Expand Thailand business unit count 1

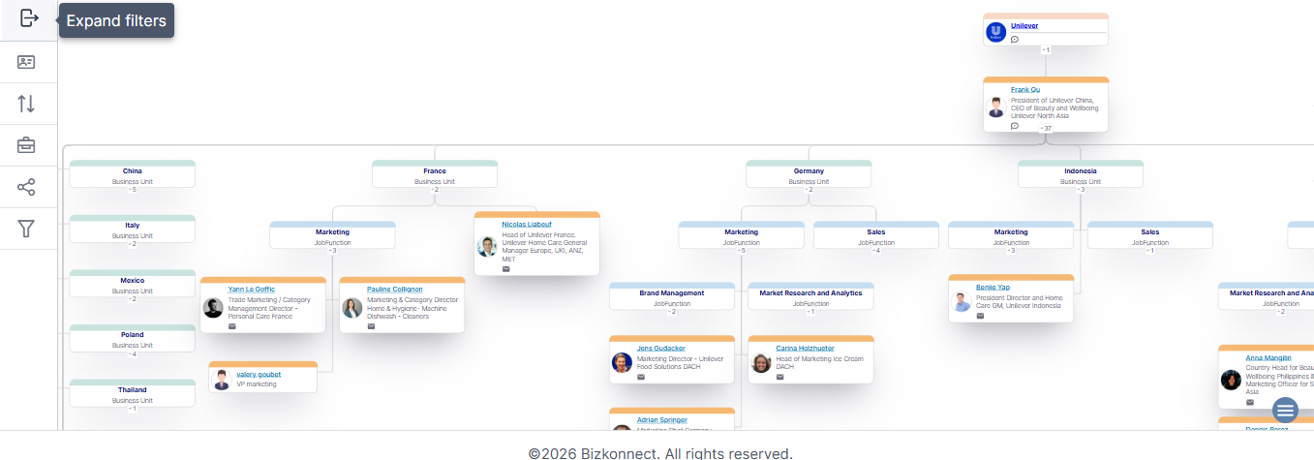[x=133, y=408]
